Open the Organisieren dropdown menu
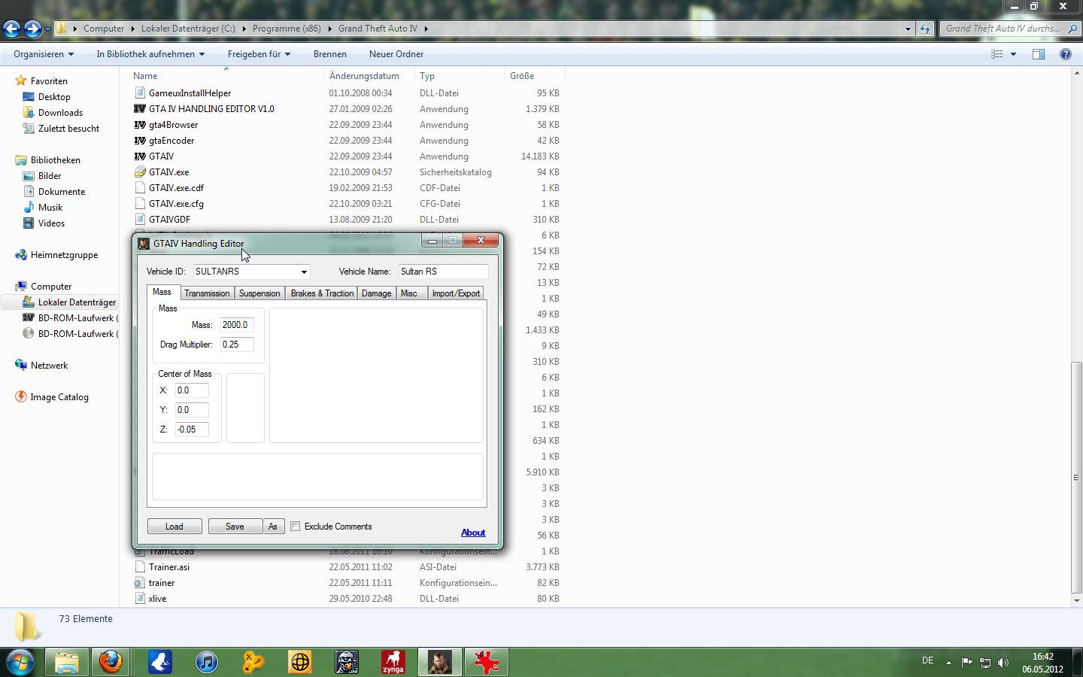Image resolution: width=1083 pixels, height=677 pixels. pyautogui.click(x=44, y=54)
